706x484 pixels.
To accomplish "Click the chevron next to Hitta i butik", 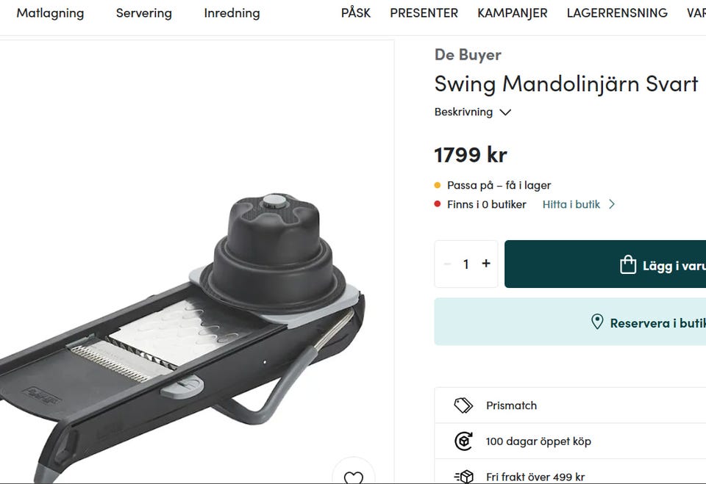I will 612,204.
